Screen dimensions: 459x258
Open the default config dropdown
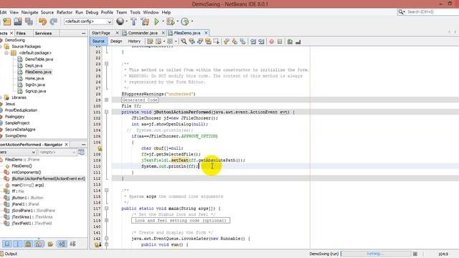point(88,21)
